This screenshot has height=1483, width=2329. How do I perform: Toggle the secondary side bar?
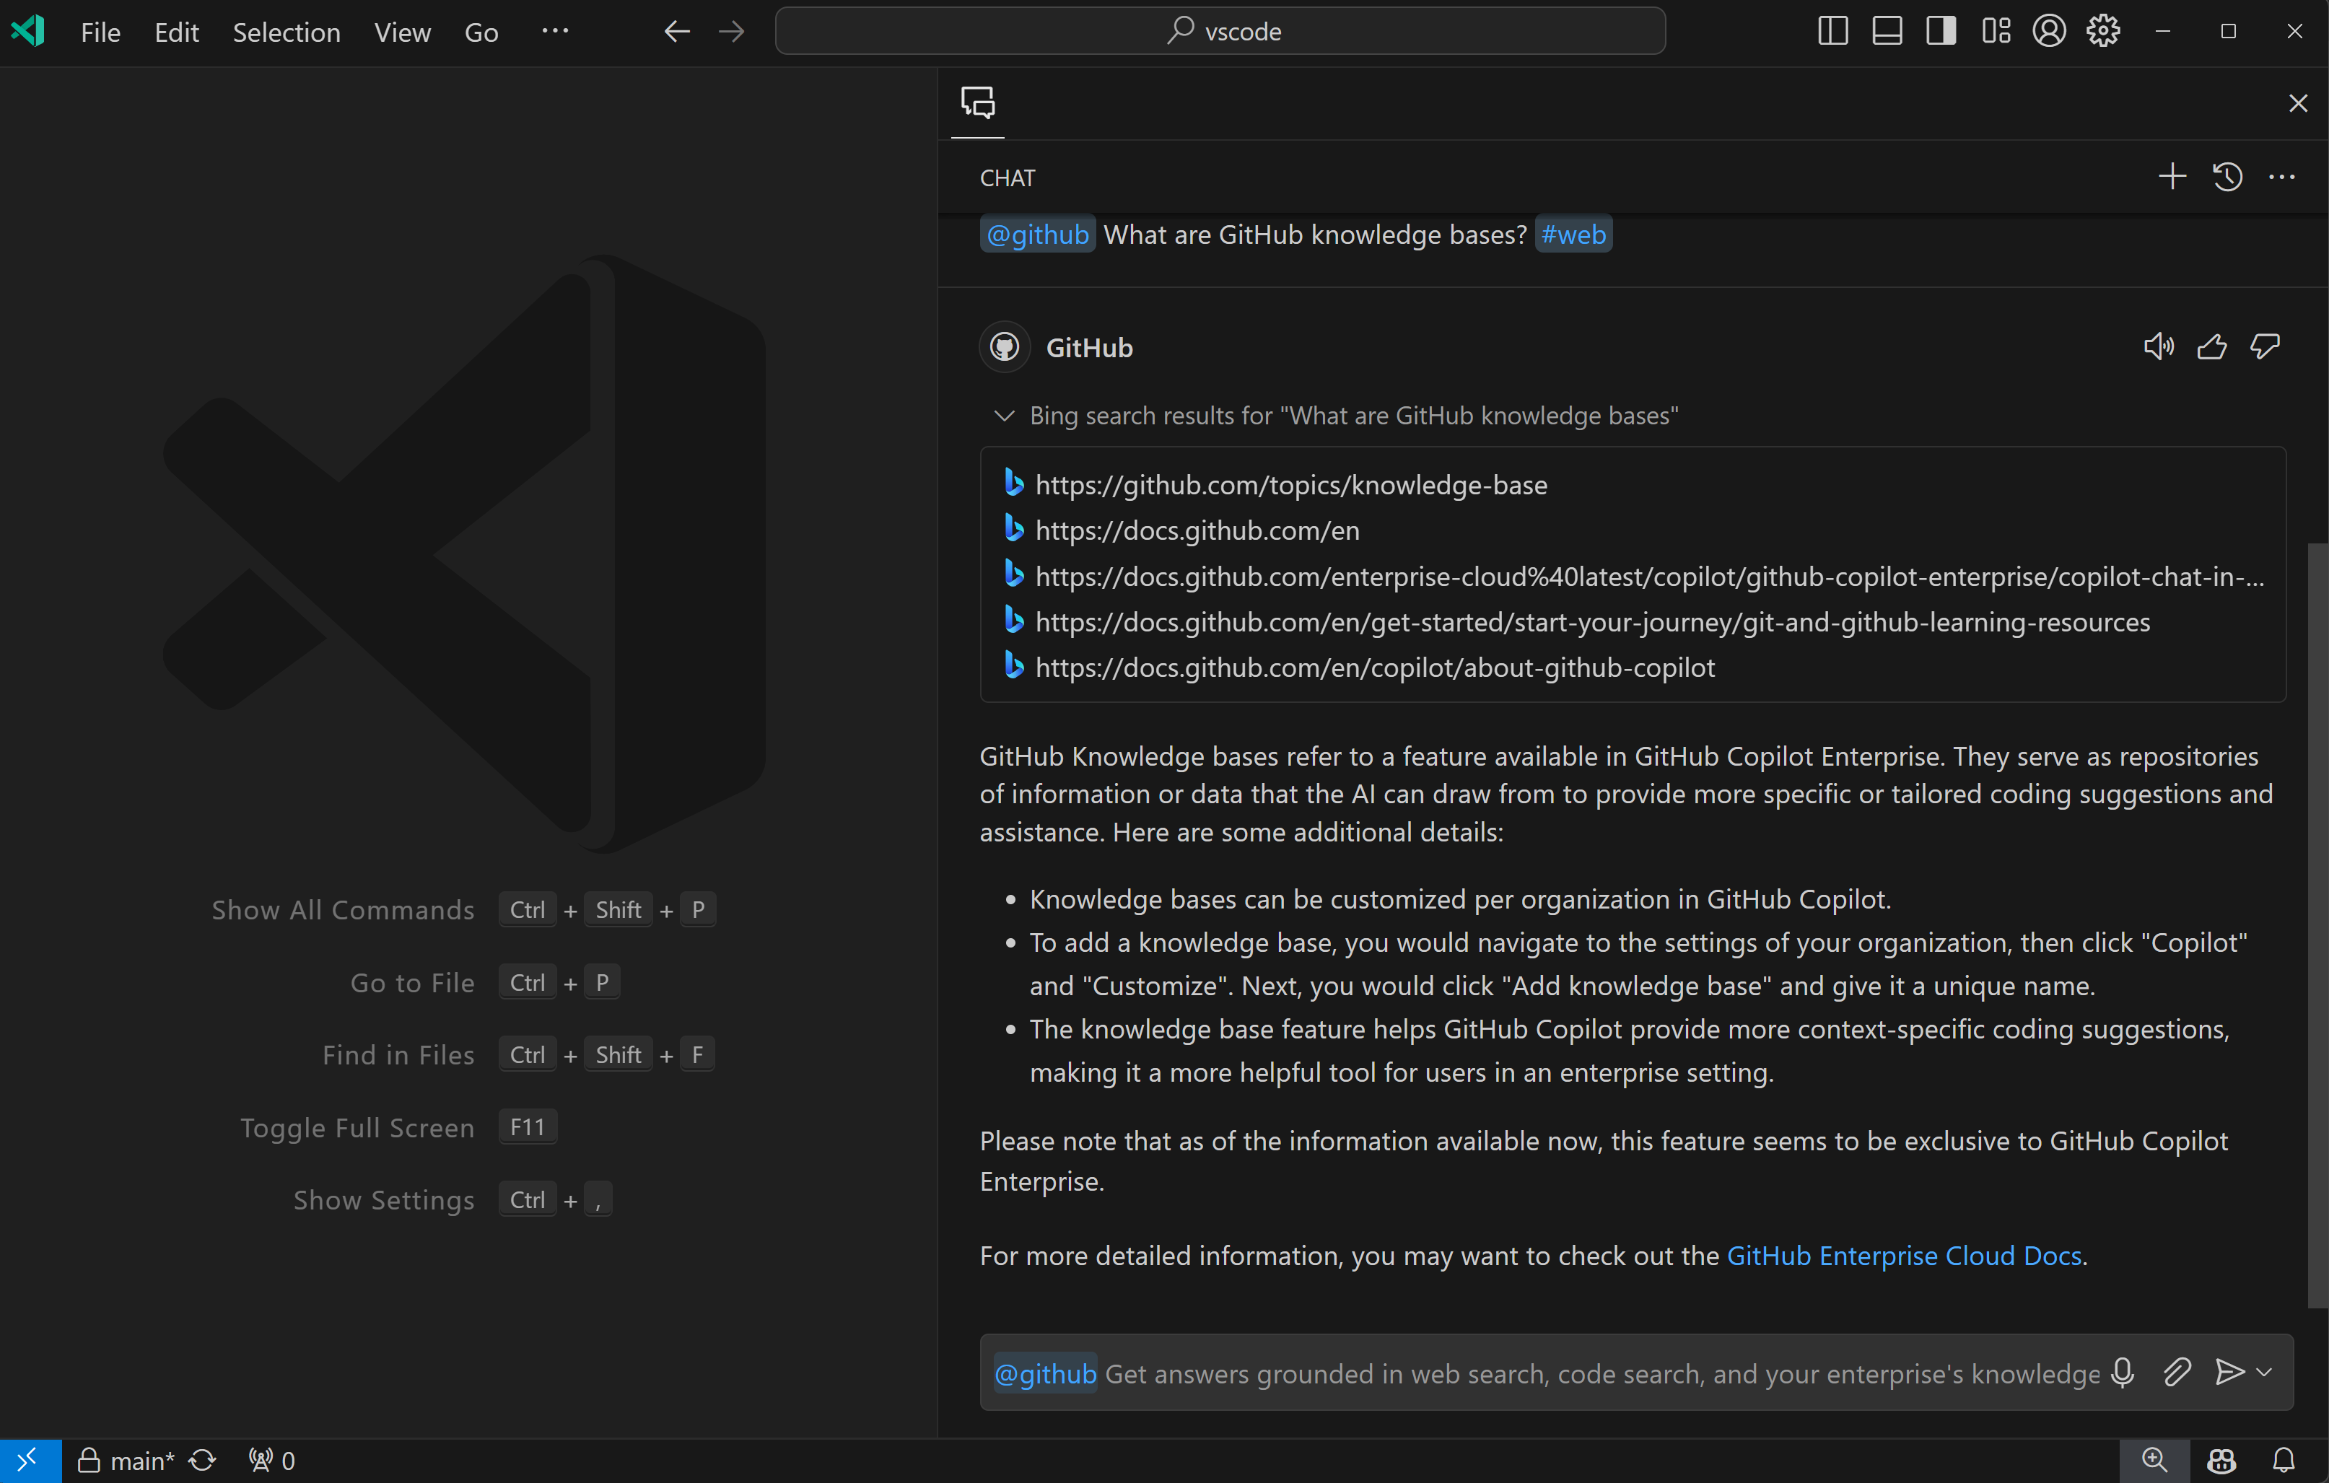point(1940,31)
